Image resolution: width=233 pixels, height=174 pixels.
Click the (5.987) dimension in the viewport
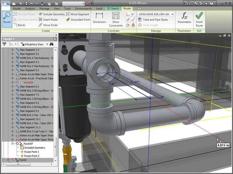[x=135, y=82]
